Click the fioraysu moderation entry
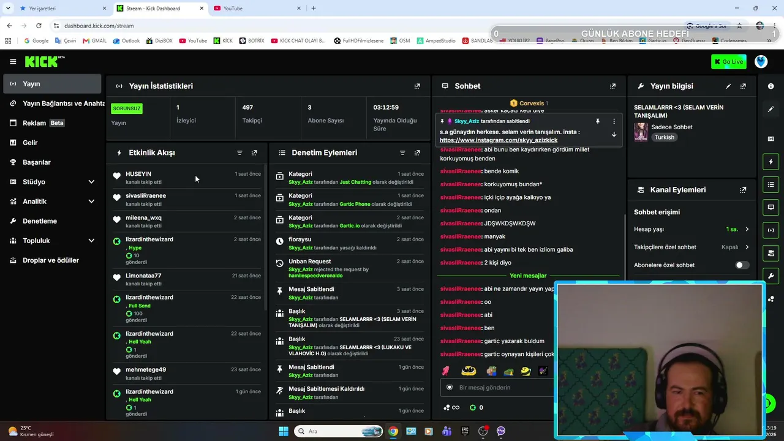This screenshot has width=784, height=441. tap(349, 243)
